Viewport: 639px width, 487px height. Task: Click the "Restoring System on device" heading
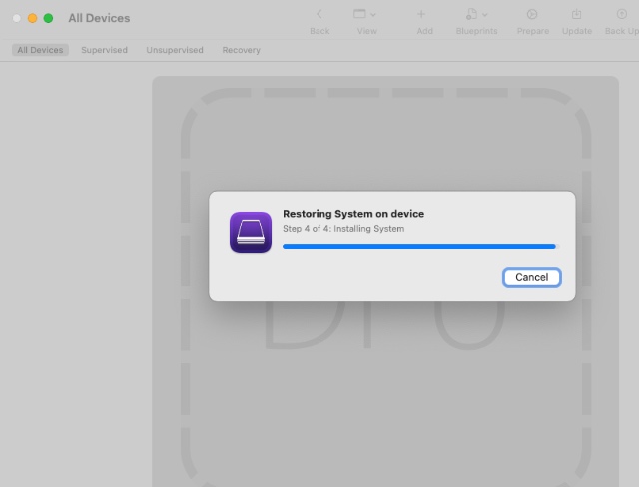353,214
